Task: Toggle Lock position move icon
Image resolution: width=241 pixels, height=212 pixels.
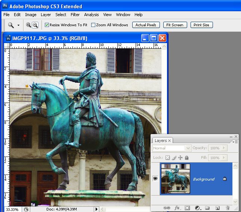Action: (180, 158)
